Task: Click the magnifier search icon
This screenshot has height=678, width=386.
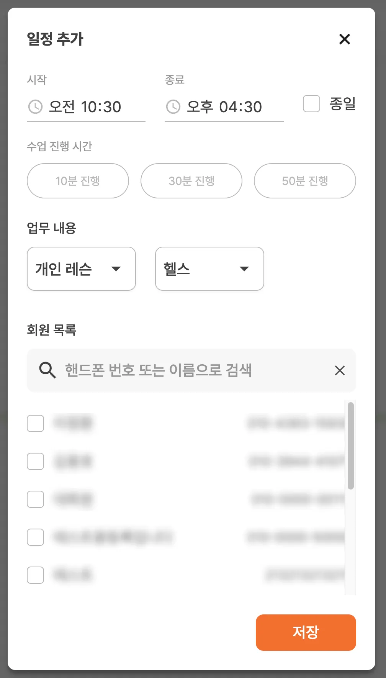Action: (x=47, y=370)
